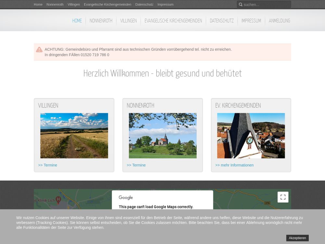The width and height of the screenshot is (325, 244).
Task: Click the Villingen field path photo
Action: tap(74, 136)
